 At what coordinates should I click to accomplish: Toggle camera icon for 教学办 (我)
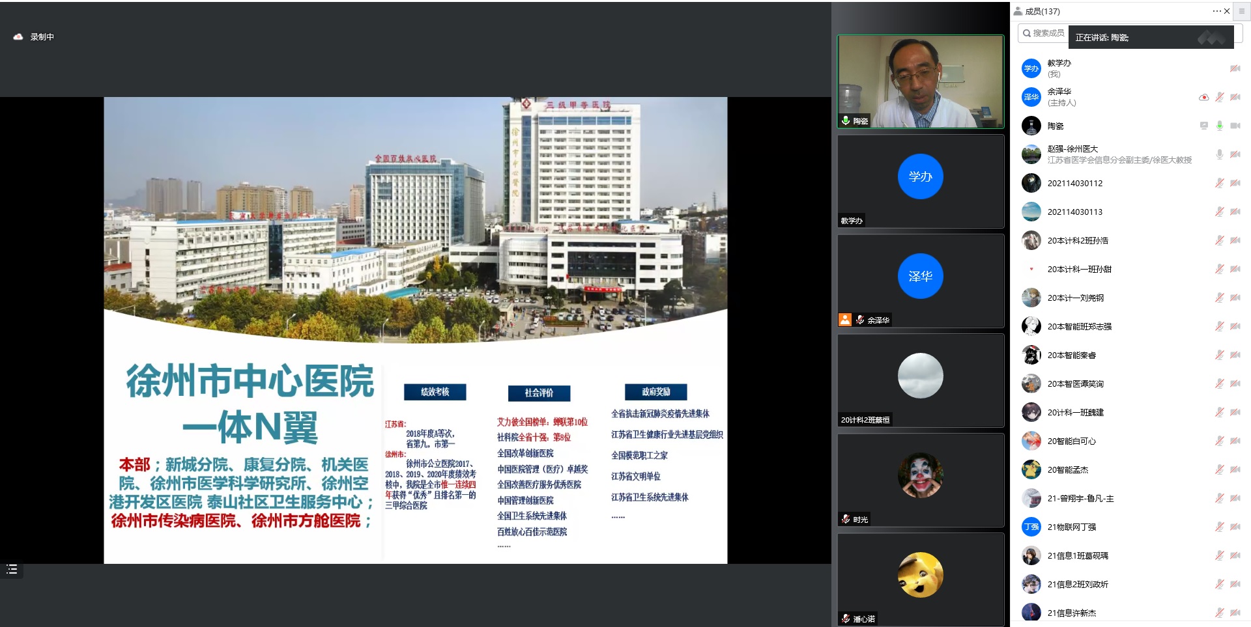[1235, 68]
